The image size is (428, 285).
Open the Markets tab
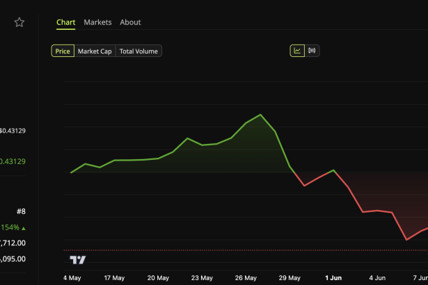coord(97,22)
